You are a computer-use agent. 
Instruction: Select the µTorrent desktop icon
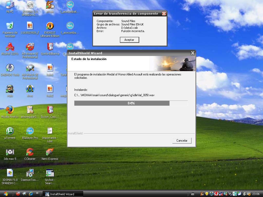click(x=10, y=133)
